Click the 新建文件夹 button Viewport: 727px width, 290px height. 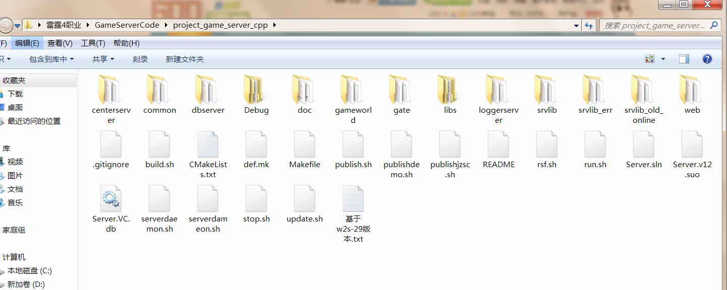pos(185,59)
